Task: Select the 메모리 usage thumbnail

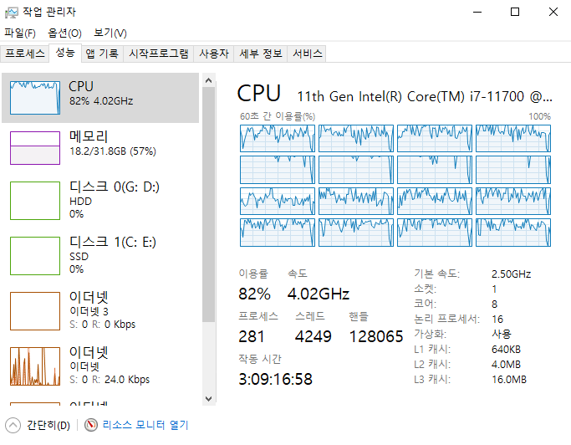Action: coord(35,148)
